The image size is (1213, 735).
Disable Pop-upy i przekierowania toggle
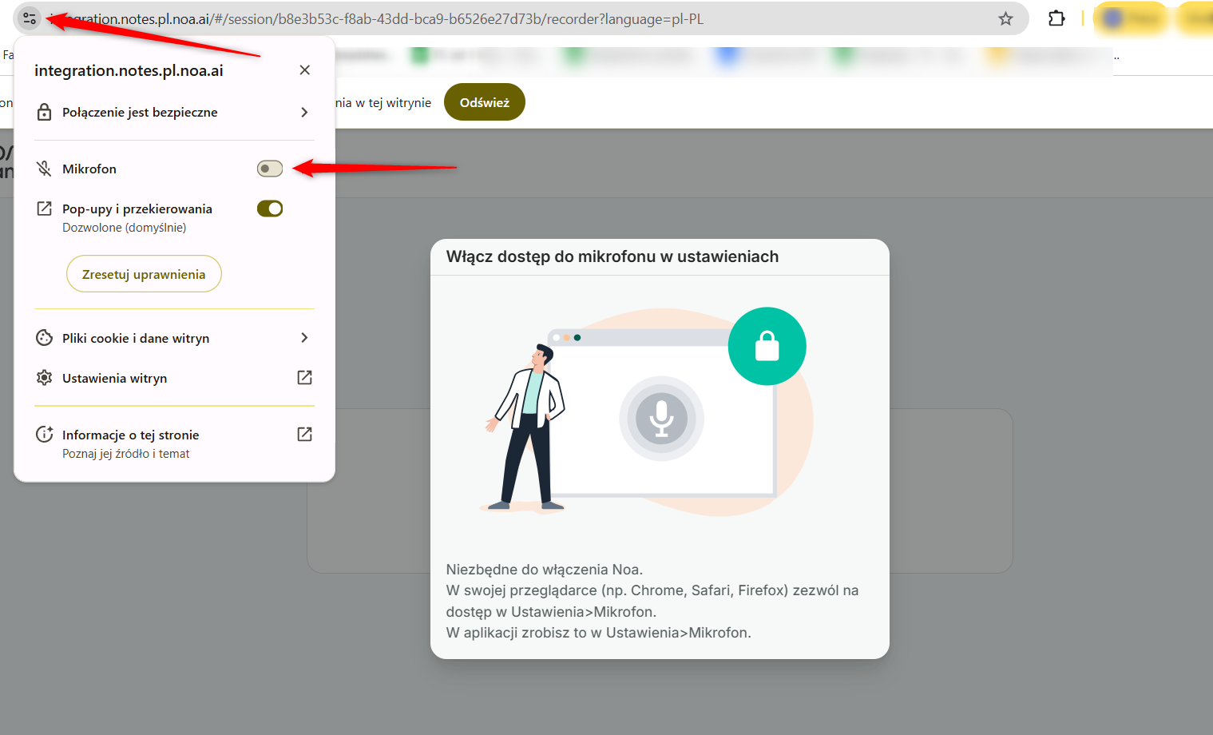[270, 209]
